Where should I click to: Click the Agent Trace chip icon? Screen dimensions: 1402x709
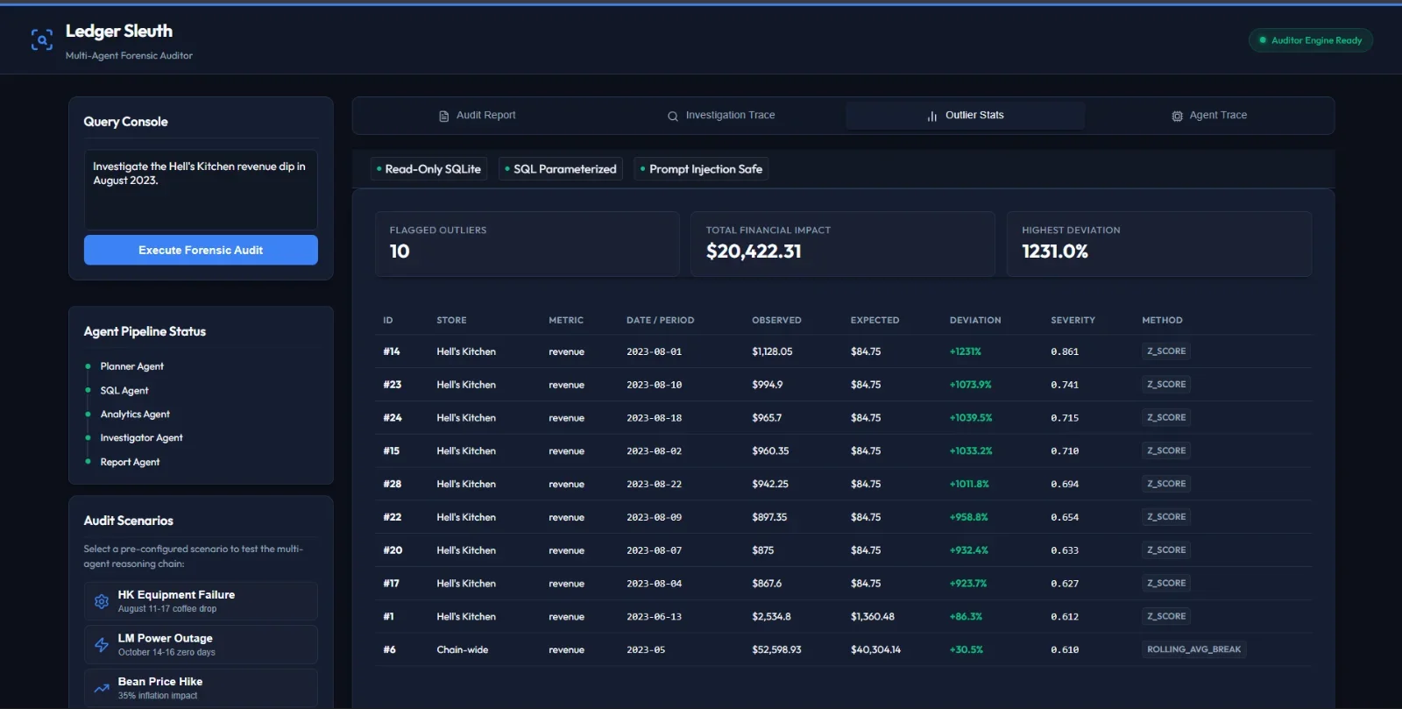pyautogui.click(x=1177, y=116)
